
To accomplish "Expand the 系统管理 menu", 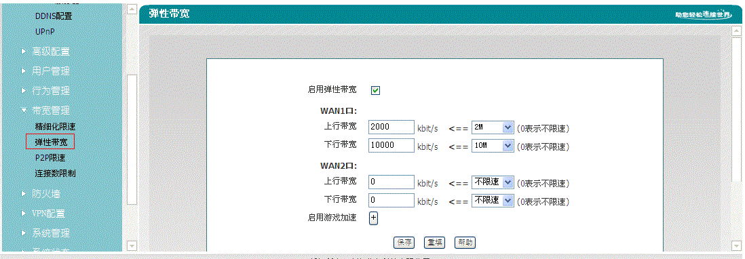I will (x=51, y=233).
